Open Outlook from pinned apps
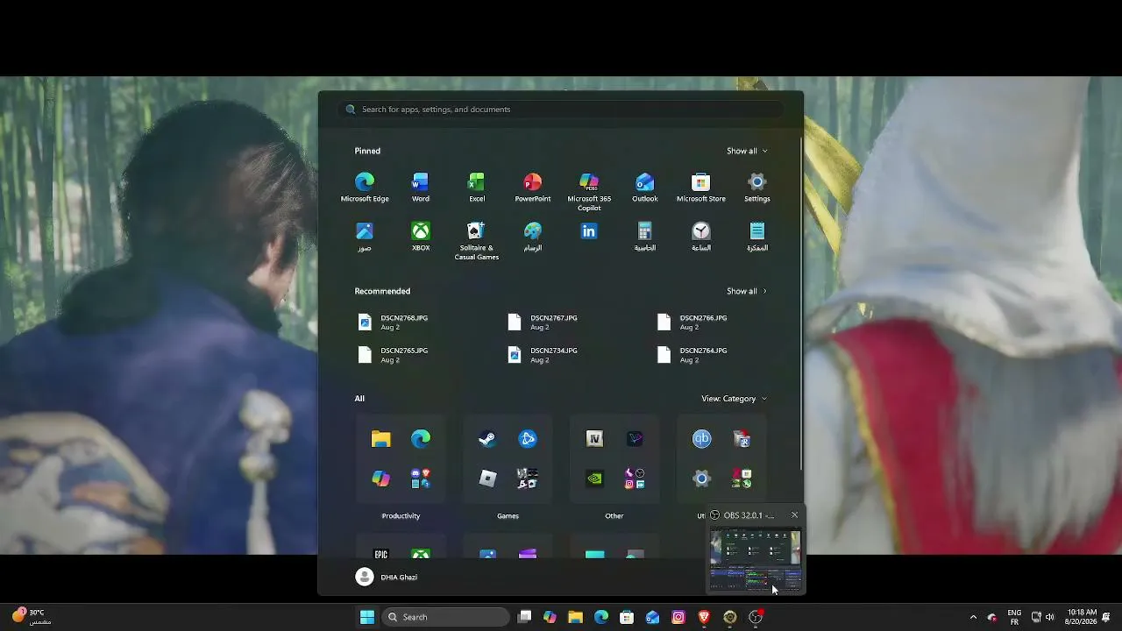Screen dimensions: 1122x631 click(645, 188)
